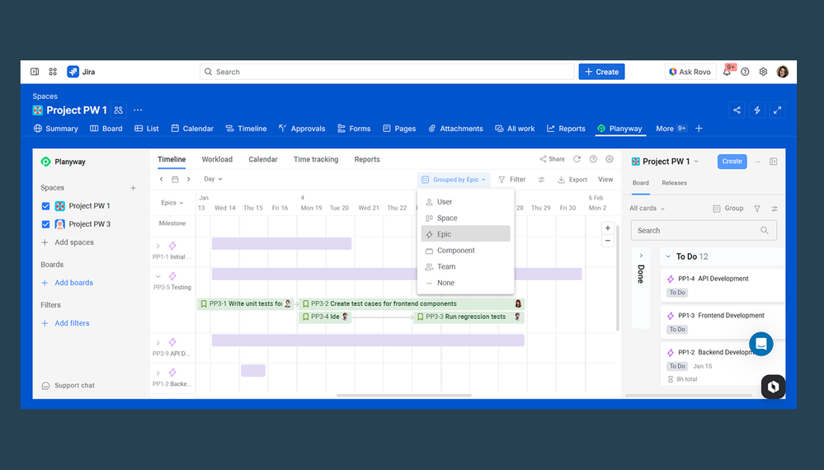Open board panel settings sliders icon
This screenshot has width=824, height=470.
click(775, 209)
